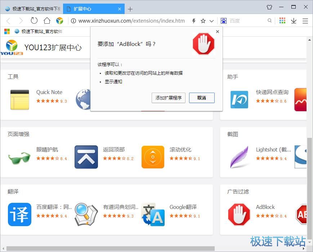This screenshot has width=313, height=252.
Task: Click the scroll up arrow
Action: (x=309, y=40)
